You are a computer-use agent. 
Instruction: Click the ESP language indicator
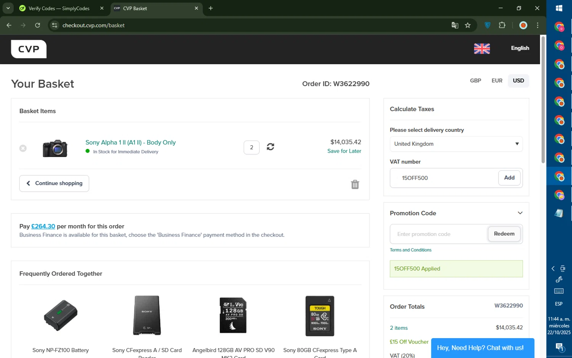tap(559, 304)
